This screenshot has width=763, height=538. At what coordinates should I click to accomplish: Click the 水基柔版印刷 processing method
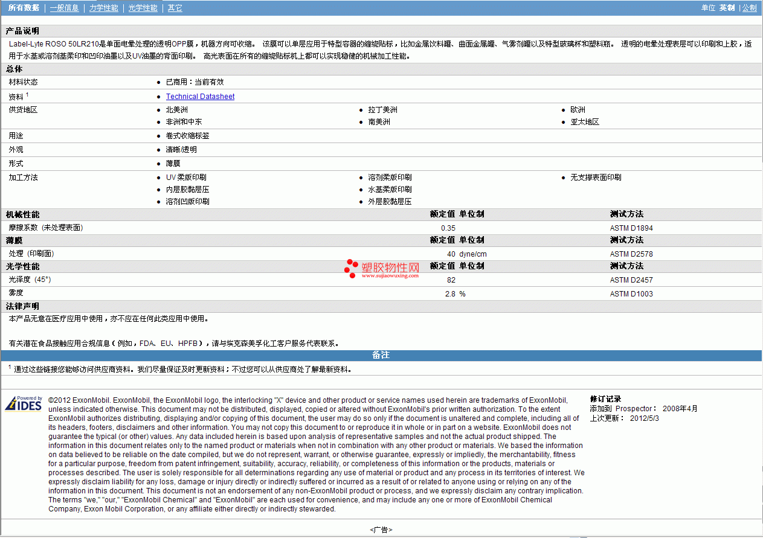click(x=390, y=190)
